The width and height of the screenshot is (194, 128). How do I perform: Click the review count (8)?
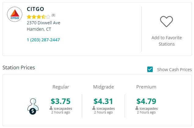coord(53,15)
